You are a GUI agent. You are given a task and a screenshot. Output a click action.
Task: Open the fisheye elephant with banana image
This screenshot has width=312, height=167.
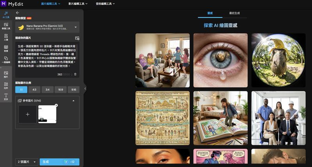coord(278,61)
